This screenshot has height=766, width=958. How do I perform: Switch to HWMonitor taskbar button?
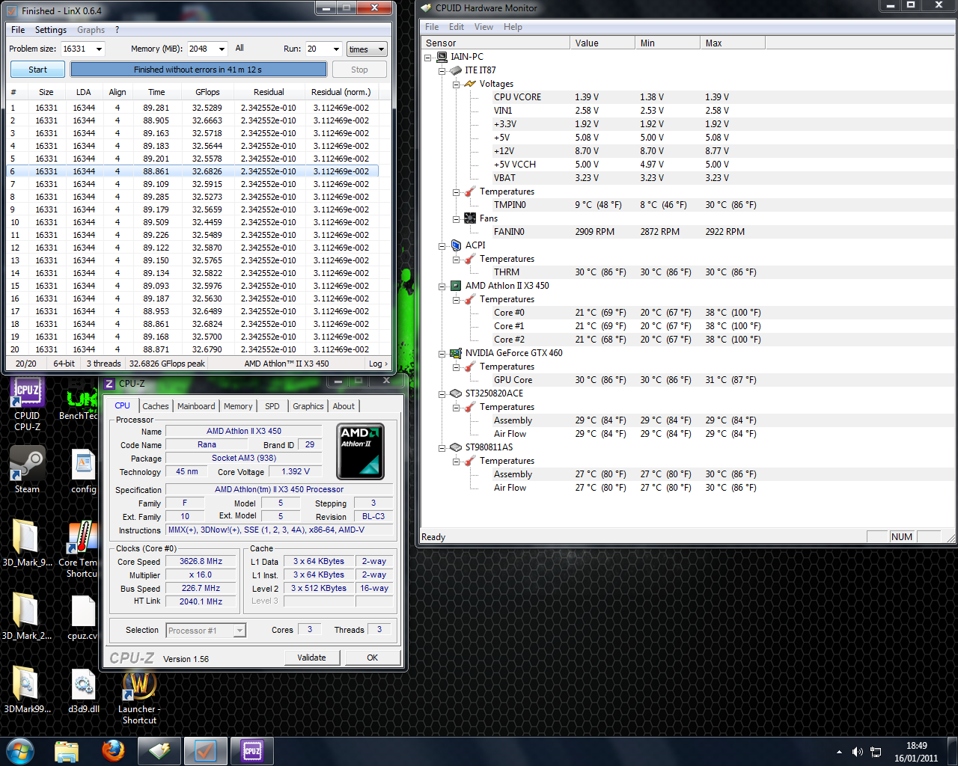(x=159, y=751)
